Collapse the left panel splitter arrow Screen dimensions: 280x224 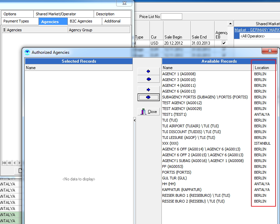click(x=134, y=120)
